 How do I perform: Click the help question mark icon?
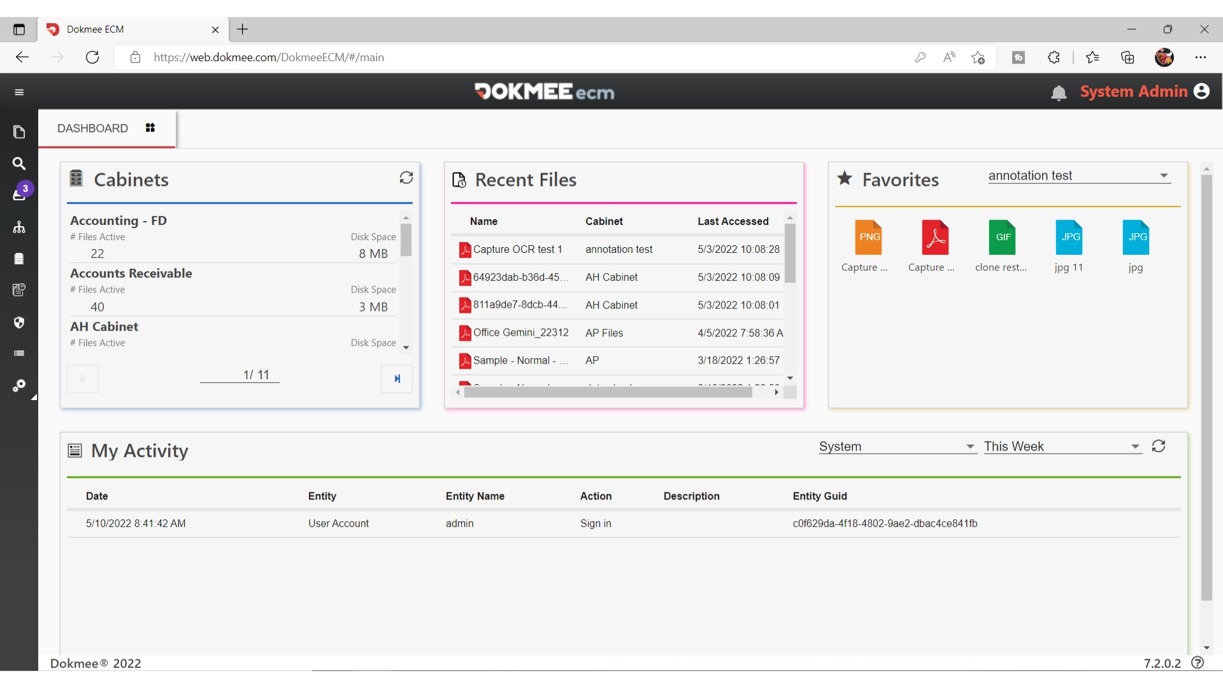[x=1198, y=663]
